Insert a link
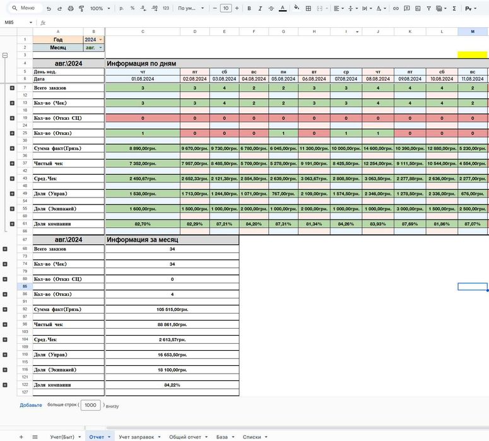 pyautogui.click(x=396, y=8)
